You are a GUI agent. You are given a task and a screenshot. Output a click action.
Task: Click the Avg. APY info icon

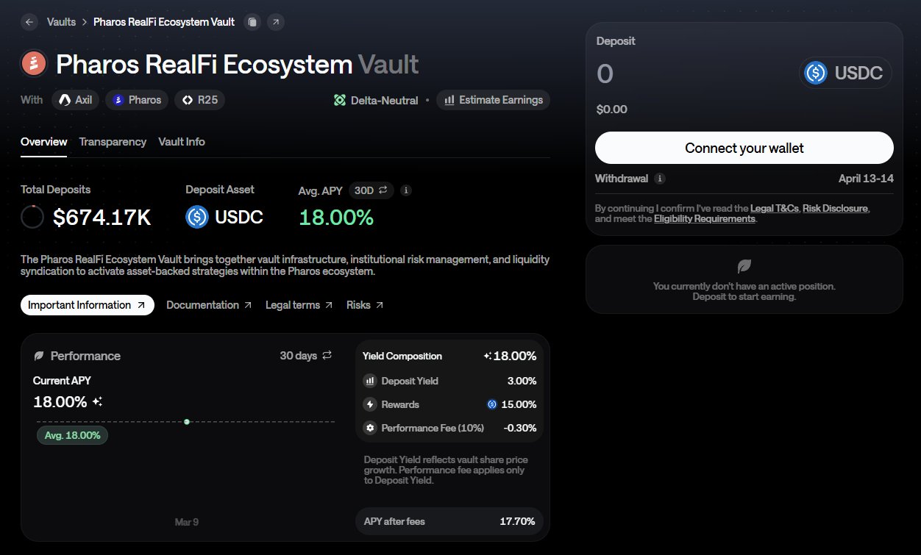point(405,190)
